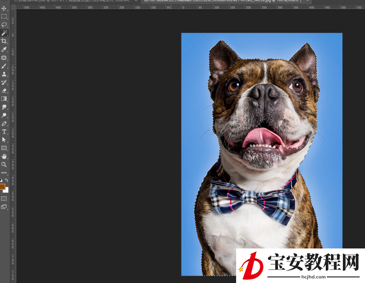
Task: Activate the Magic Wand tool
Action: point(4,33)
